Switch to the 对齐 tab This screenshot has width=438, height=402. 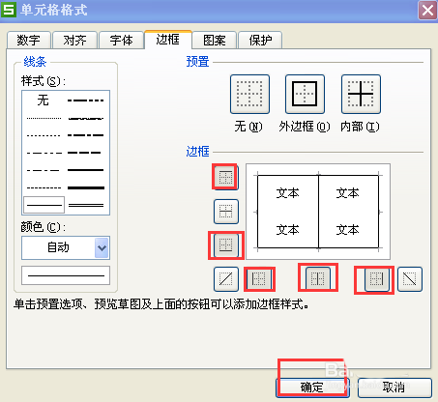[x=74, y=41]
